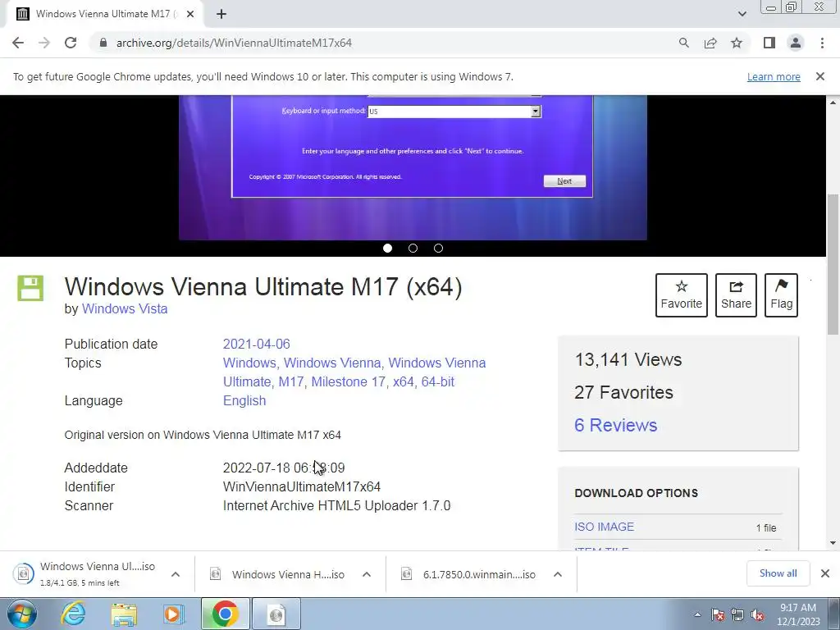Image resolution: width=840 pixels, height=630 pixels.
Task: Open the 6.1.7850.0.winmain....iso download item
Action: [x=468, y=574]
